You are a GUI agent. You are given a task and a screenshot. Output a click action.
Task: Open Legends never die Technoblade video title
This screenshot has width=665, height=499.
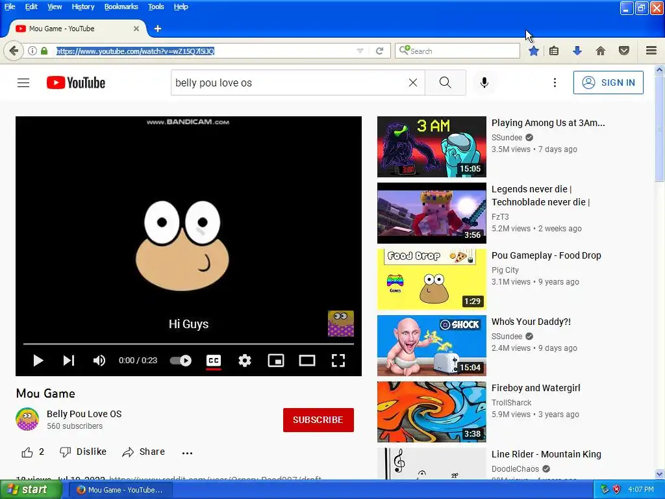[x=540, y=196]
